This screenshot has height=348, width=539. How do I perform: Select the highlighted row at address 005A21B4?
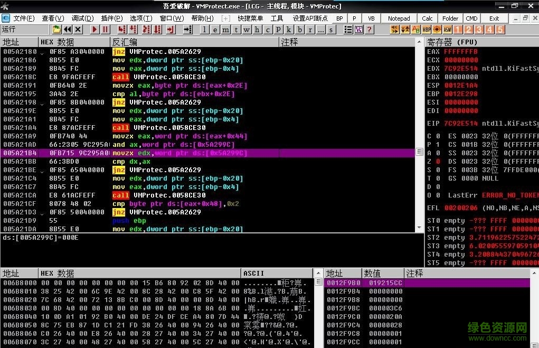click(x=207, y=153)
